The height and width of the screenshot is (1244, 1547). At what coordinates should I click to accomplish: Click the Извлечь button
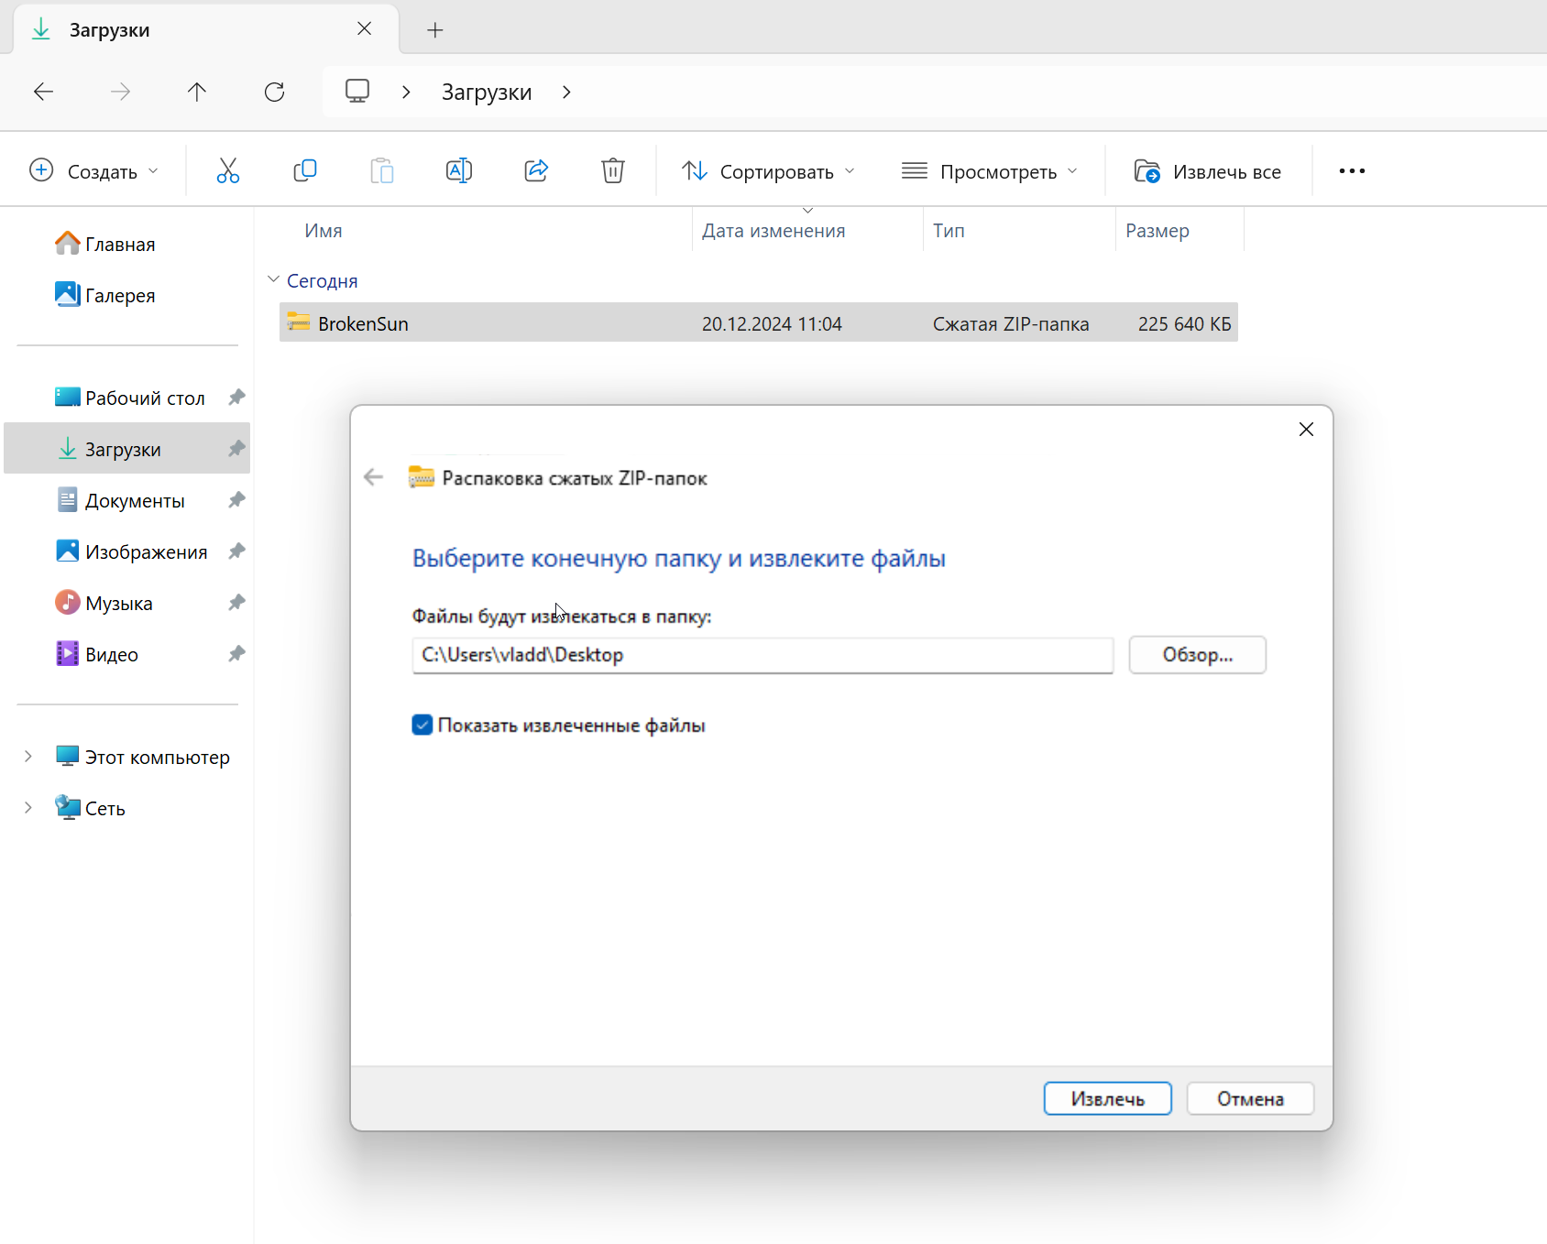1108,1098
